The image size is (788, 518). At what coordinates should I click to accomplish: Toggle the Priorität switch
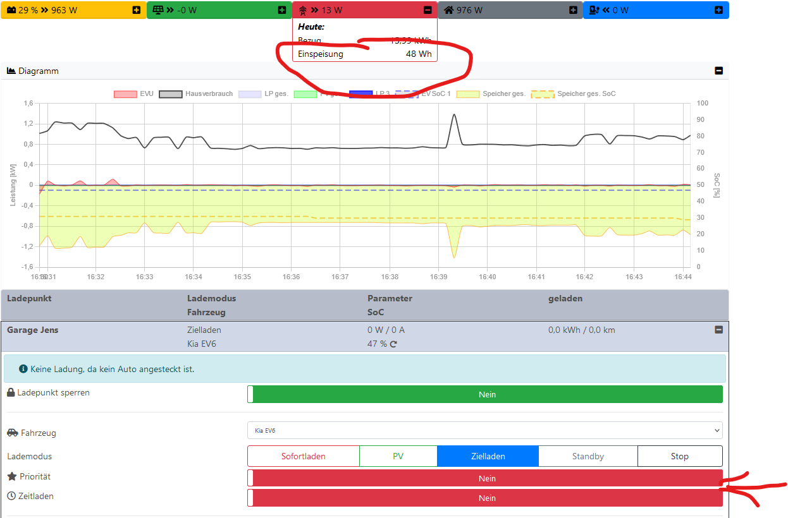point(484,479)
